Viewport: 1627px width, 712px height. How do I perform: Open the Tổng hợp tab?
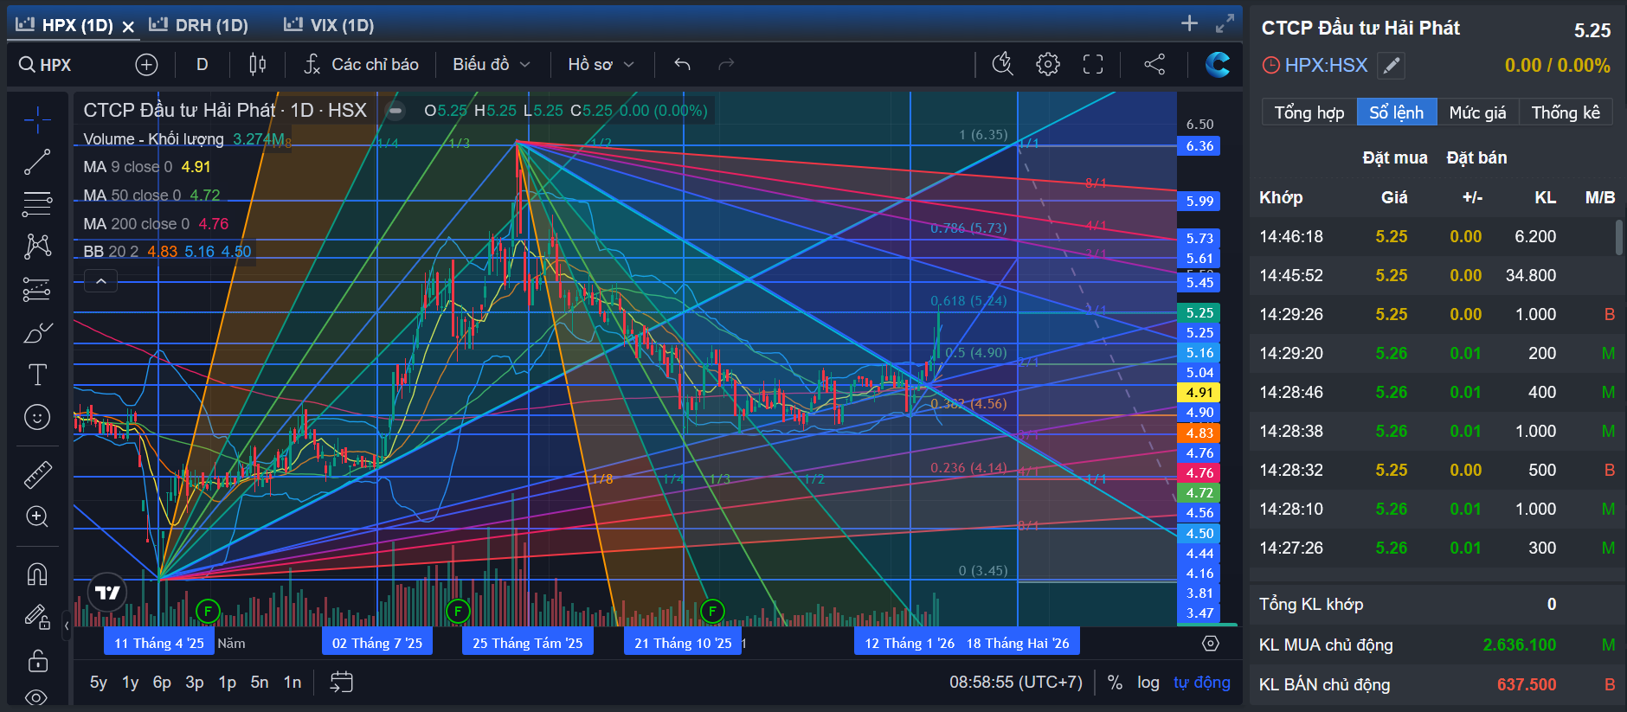(x=1309, y=112)
